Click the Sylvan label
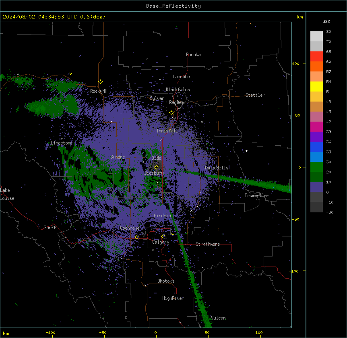347x338 pixels. pos(157,98)
